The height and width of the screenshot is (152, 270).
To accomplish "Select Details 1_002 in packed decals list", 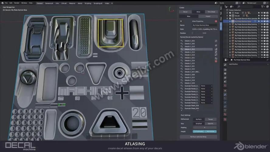I will (190, 41).
